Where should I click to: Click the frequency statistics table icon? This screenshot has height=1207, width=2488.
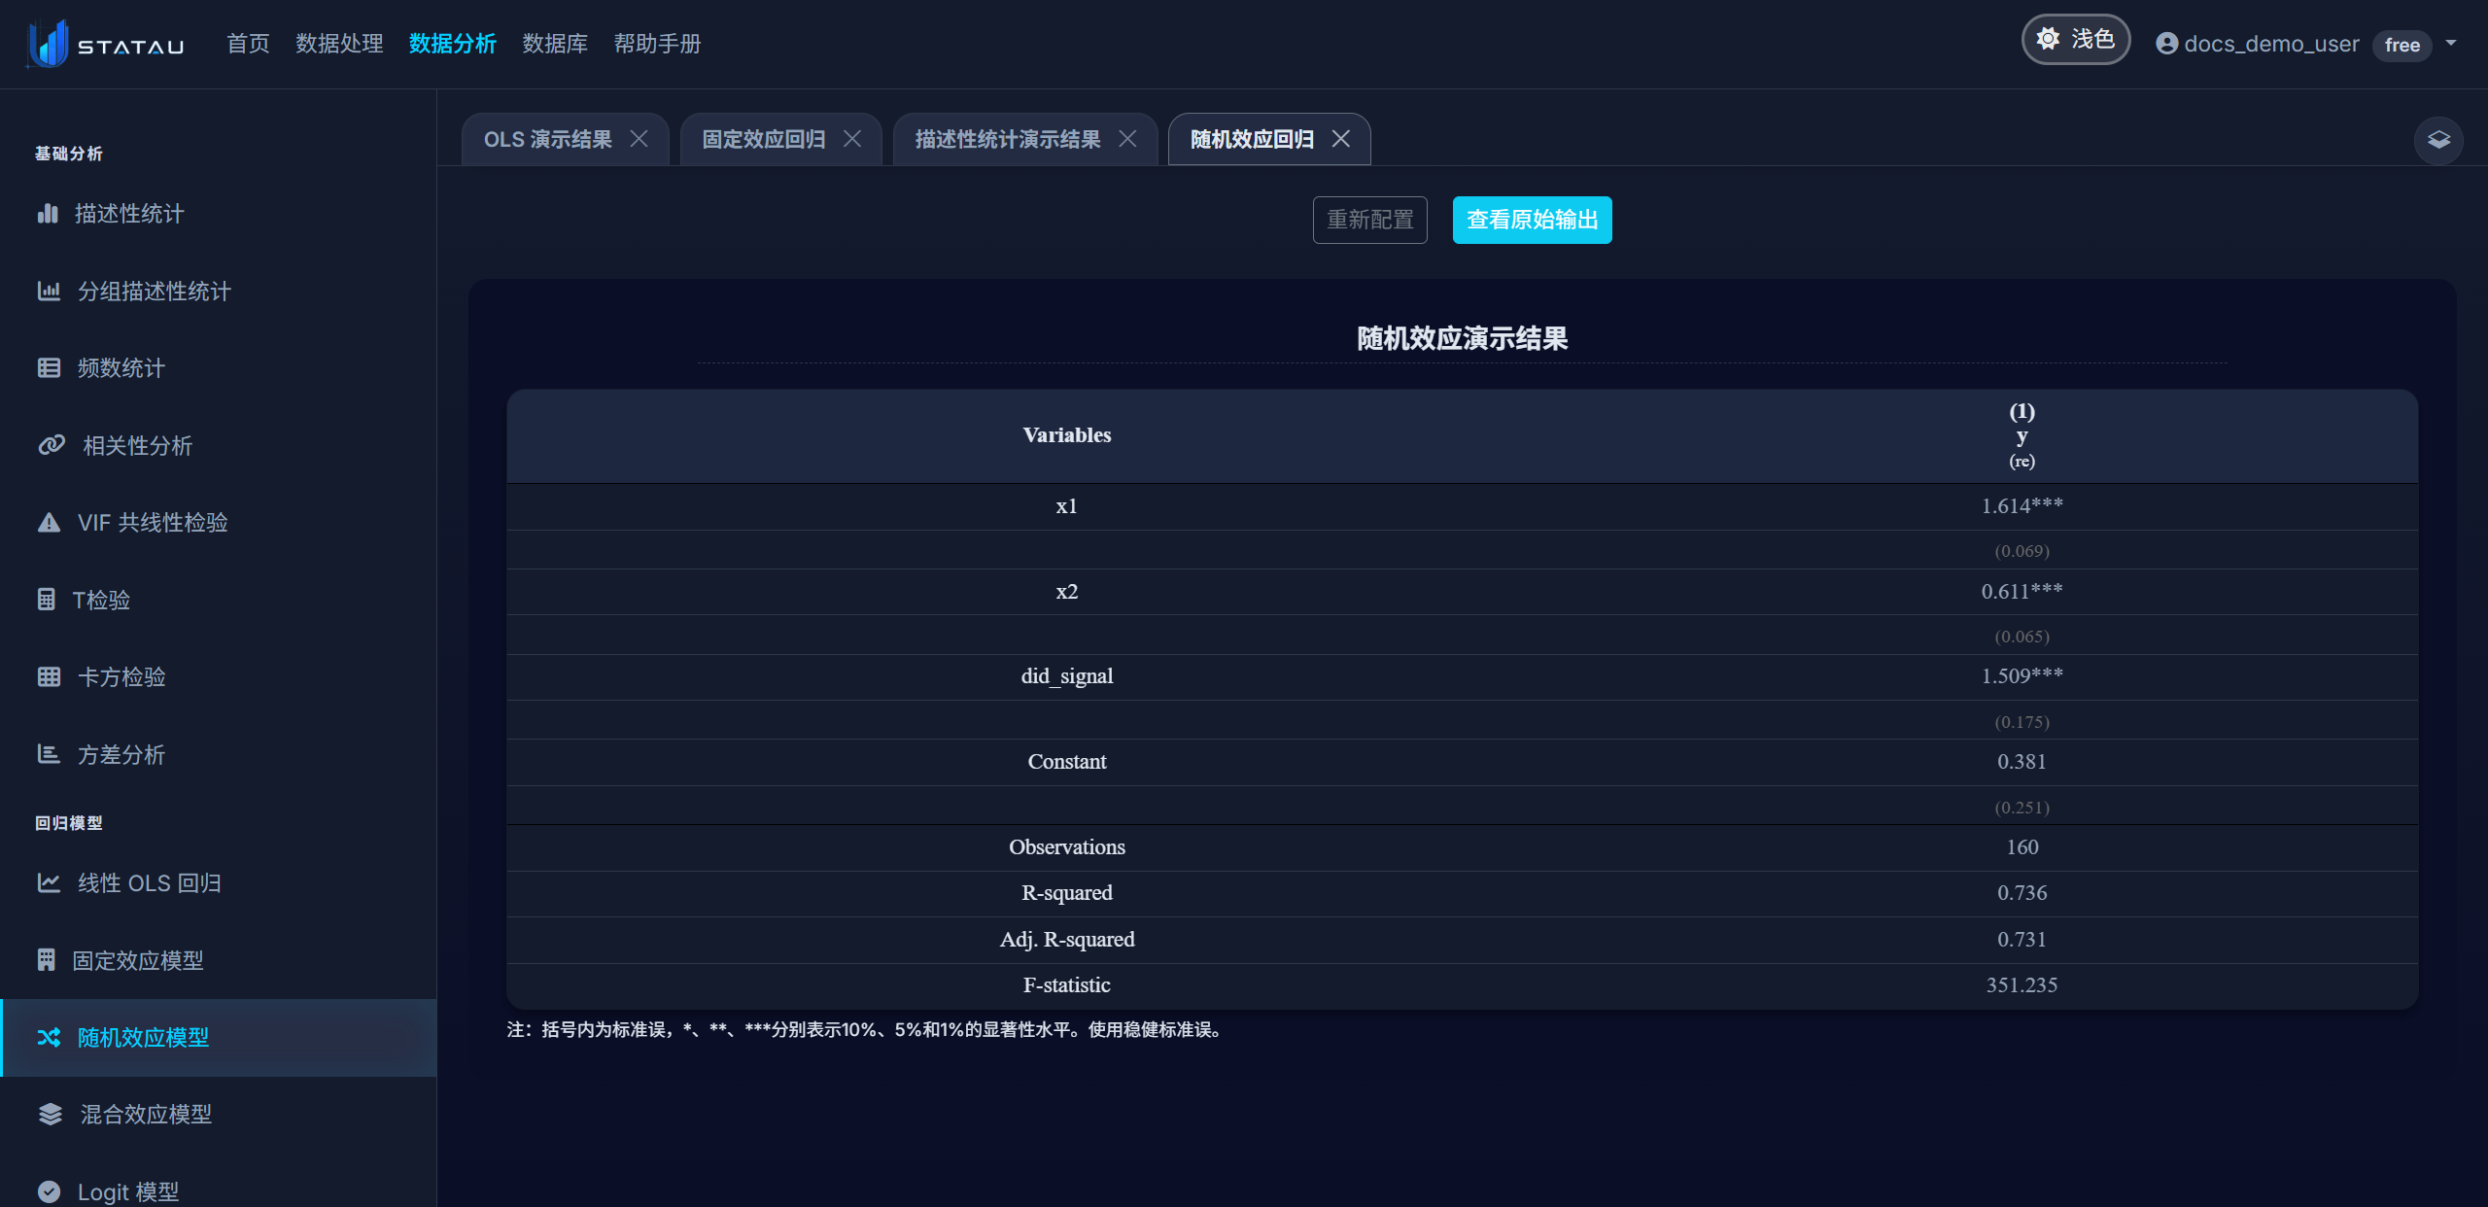[x=49, y=367]
